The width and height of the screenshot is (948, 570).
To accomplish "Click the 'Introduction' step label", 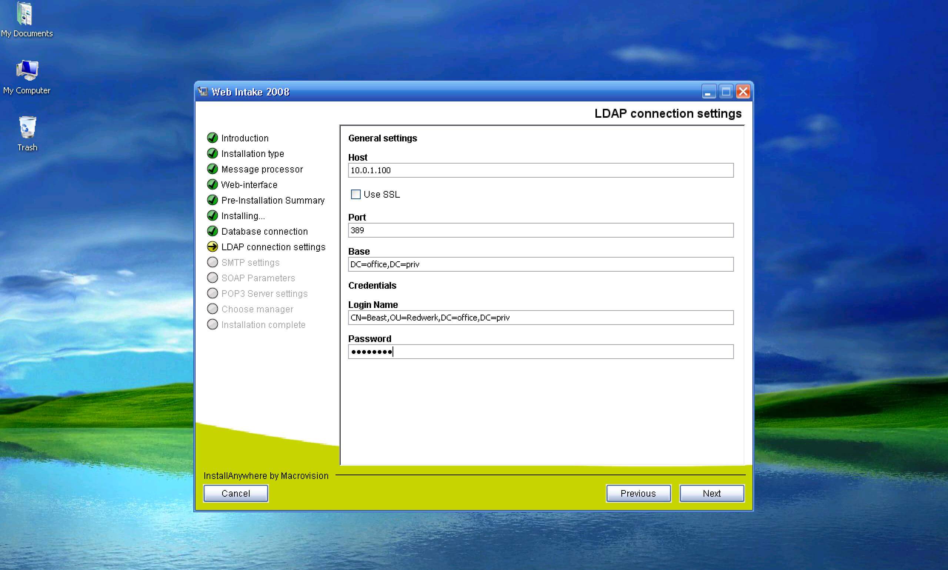I will (x=245, y=138).
